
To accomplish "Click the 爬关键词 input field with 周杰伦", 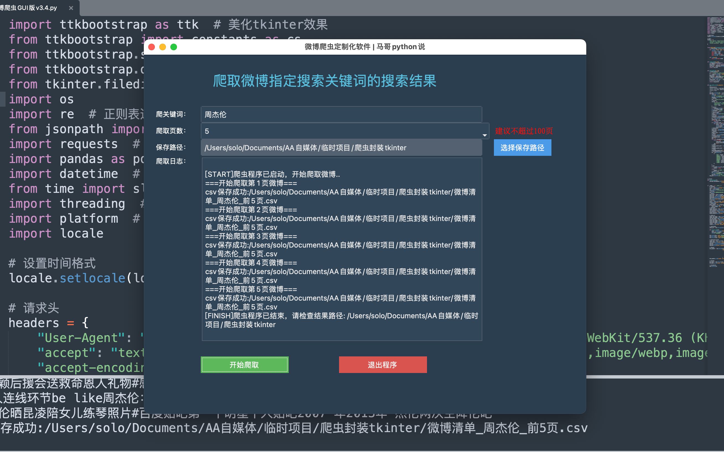I will [x=341, y=114].
